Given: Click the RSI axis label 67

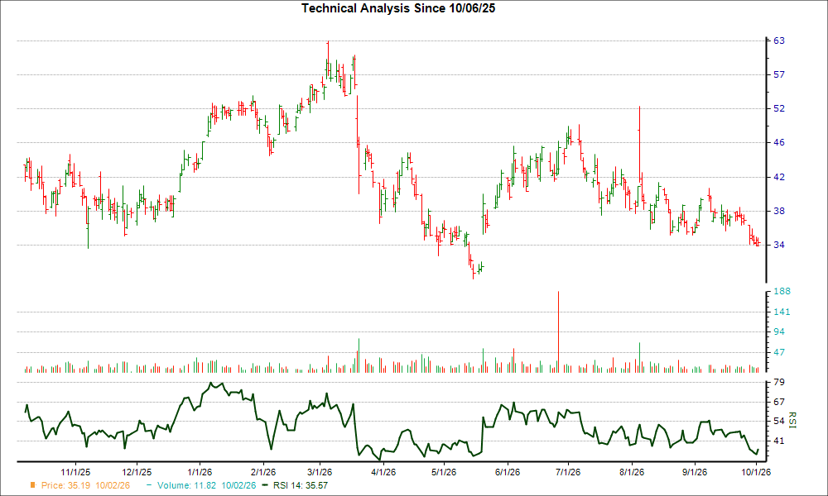Looking at the screenshot, I should [x=779, y=403].
